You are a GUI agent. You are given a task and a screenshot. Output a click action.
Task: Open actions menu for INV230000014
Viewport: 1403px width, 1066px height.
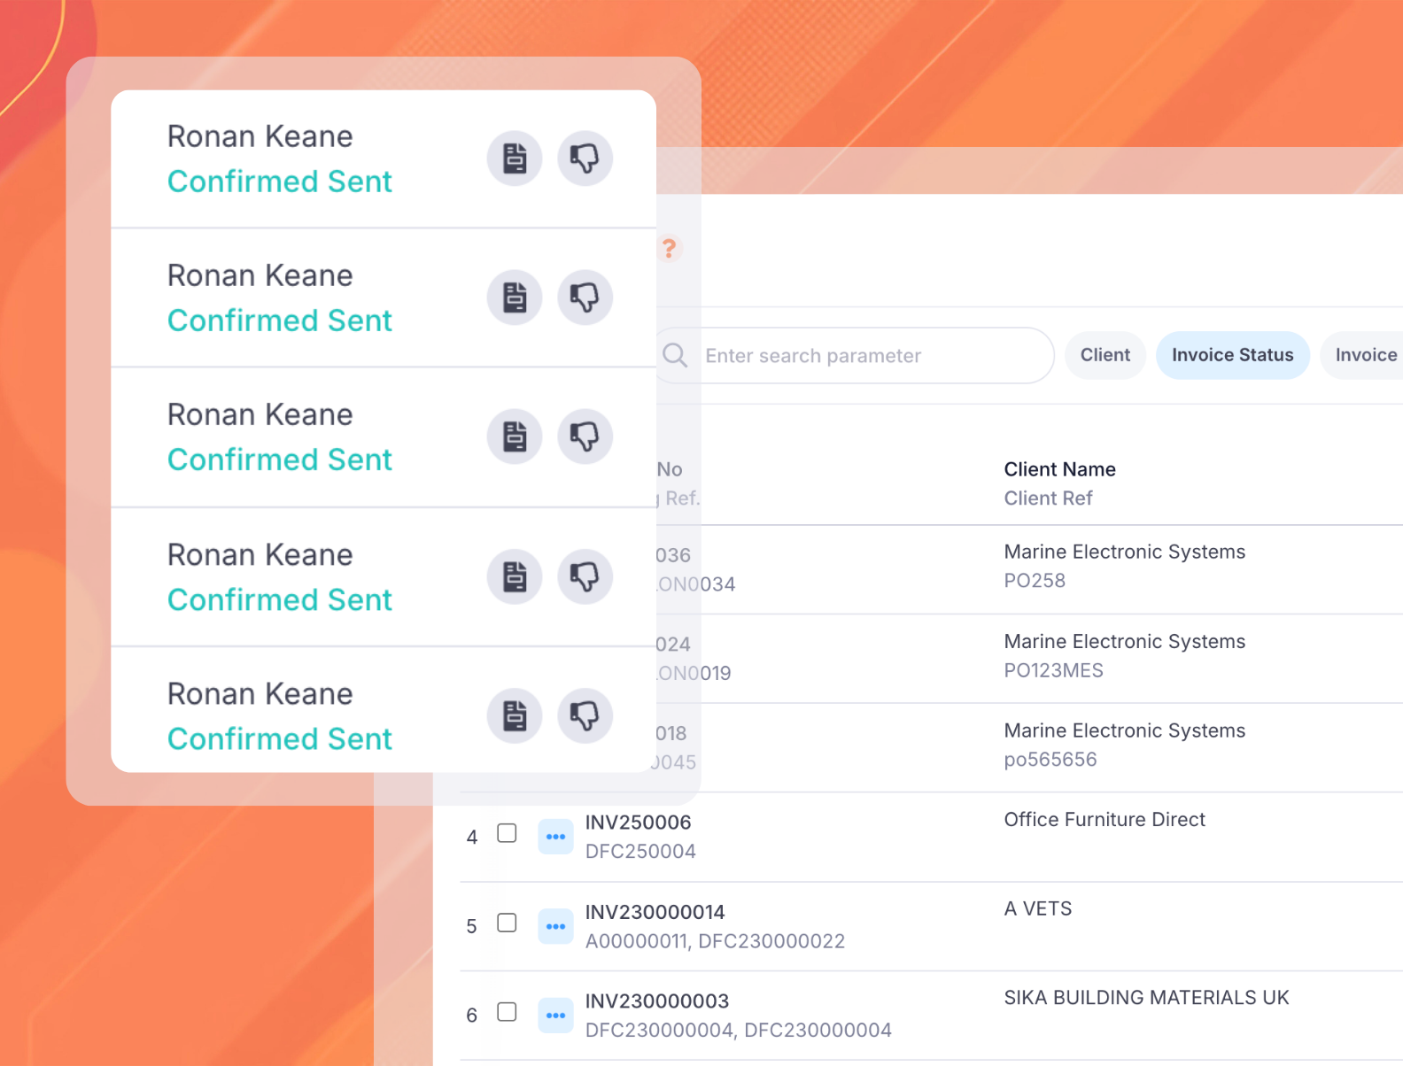pos(555,926)
